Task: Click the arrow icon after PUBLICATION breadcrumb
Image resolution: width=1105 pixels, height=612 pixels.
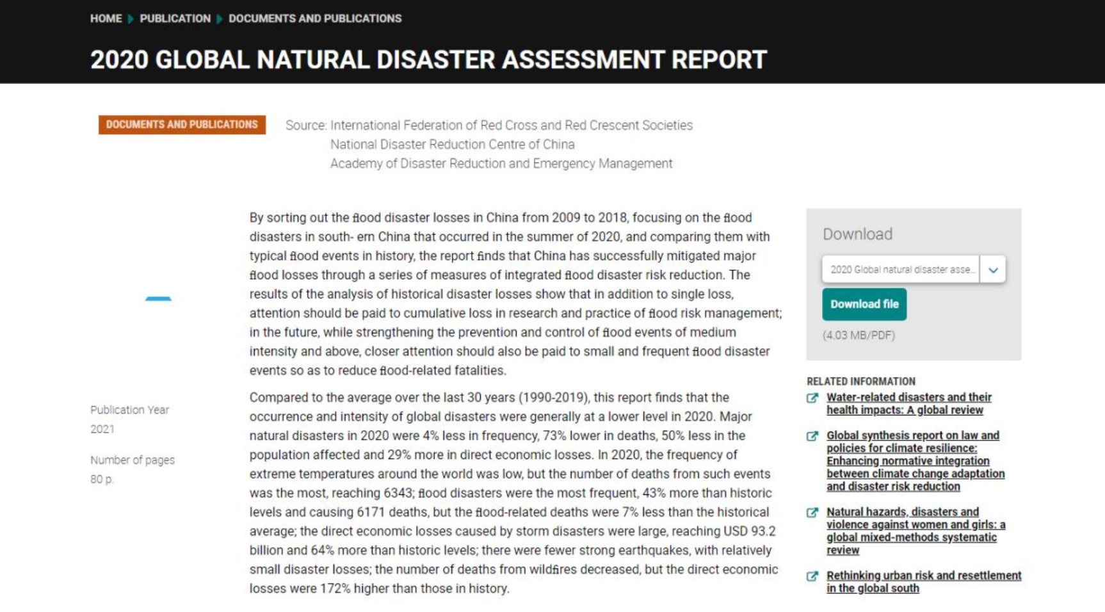Action: point(220,19)
